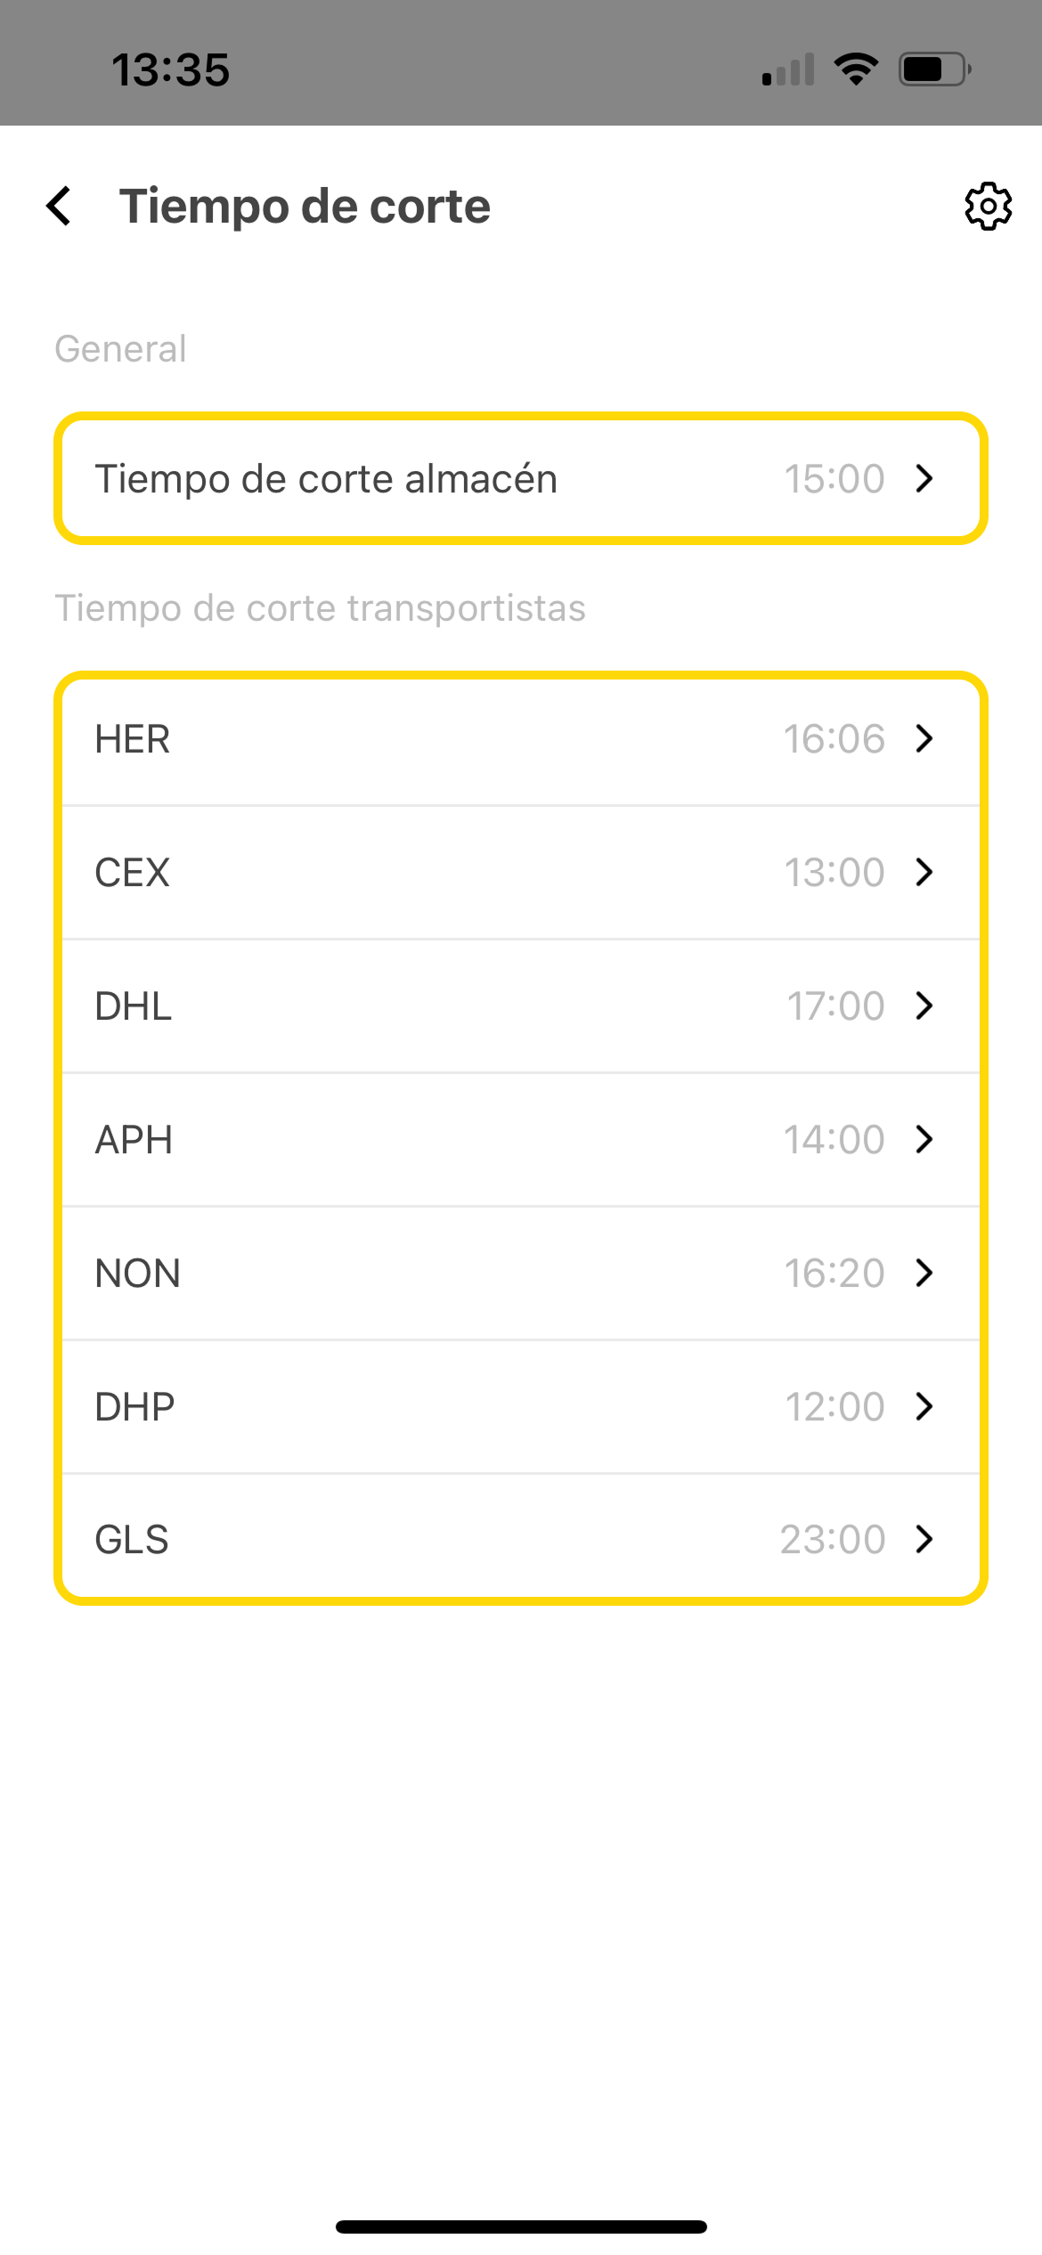Select the GLS carrier label
Viewport: 1042px width, 2255px height.
coord(132,1540)
